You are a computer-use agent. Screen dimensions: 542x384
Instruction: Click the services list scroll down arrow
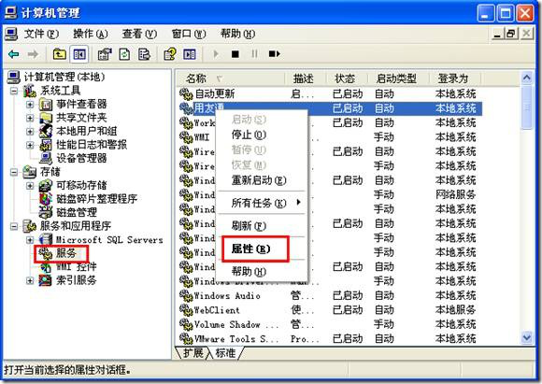(526, 336)
